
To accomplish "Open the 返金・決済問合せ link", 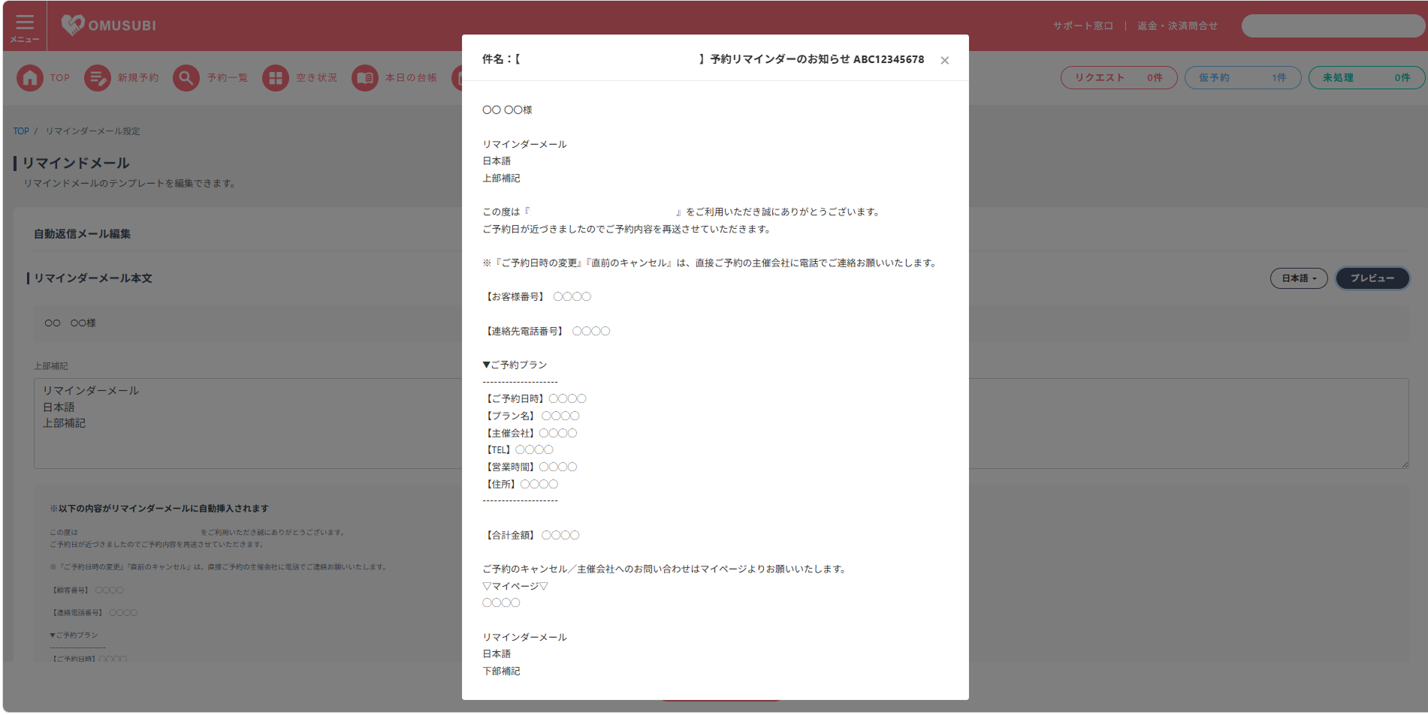I will [1177, 26].
